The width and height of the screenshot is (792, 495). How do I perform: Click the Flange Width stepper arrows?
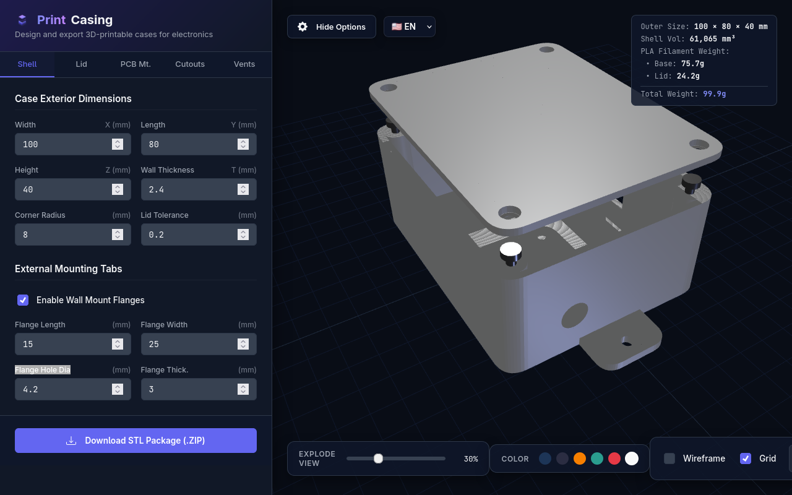coord(243,344)
